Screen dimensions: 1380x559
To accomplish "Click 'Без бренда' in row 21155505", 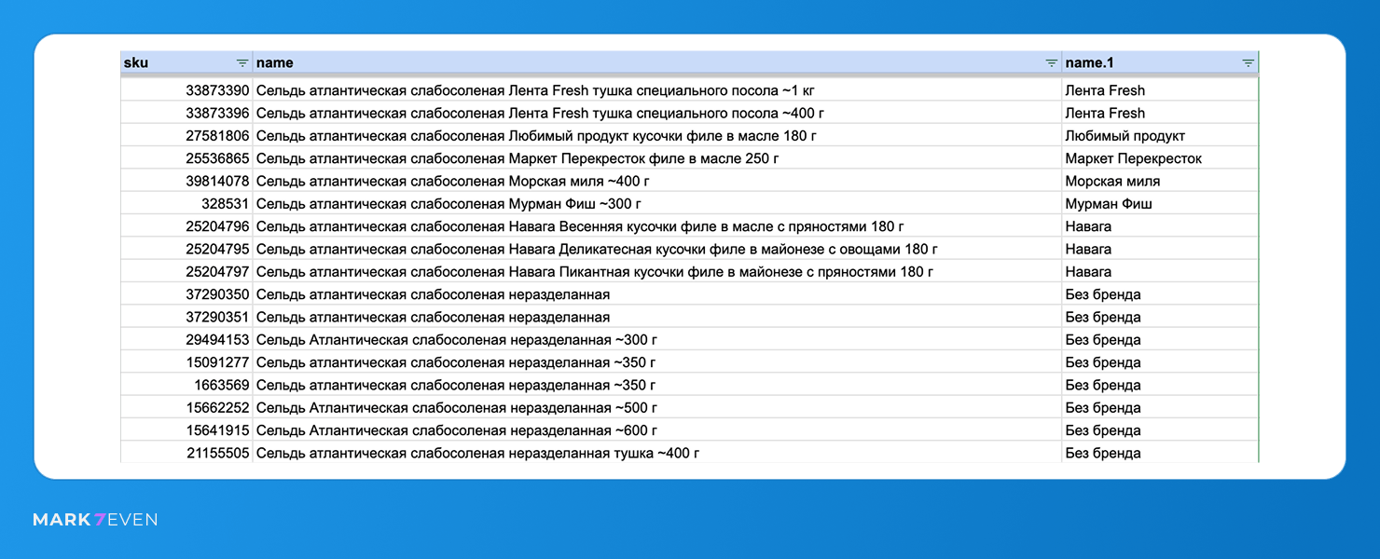I will tap(1161, 453).
